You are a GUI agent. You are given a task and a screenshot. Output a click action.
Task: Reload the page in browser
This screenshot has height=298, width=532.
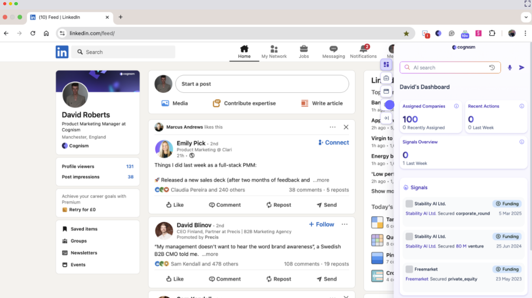33,33
